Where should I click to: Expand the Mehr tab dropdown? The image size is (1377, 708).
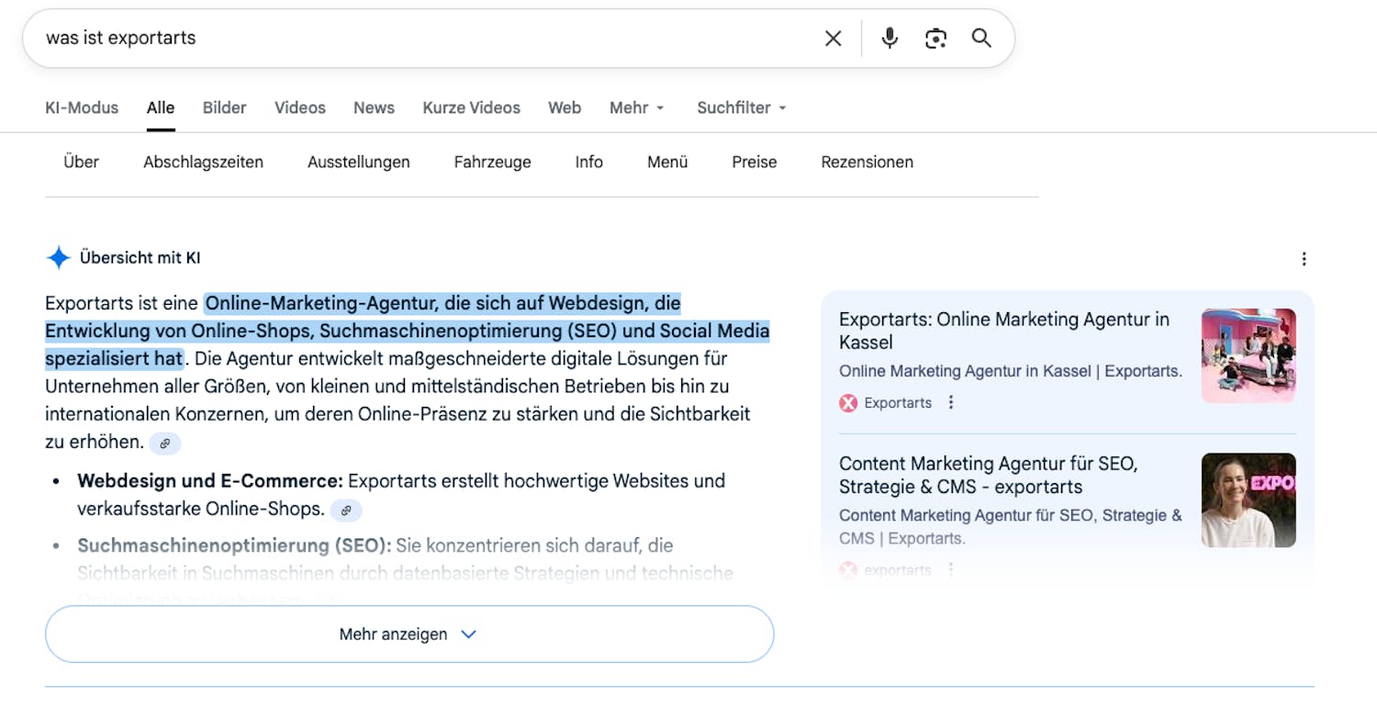(x=636, y=107)
